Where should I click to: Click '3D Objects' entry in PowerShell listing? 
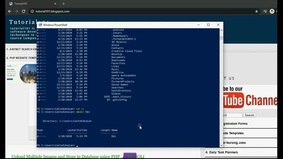point(119,42)
